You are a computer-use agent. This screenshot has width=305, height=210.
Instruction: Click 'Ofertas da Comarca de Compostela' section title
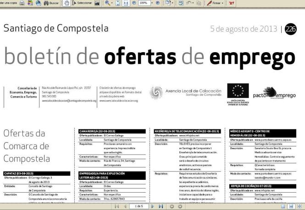(27, 146)
